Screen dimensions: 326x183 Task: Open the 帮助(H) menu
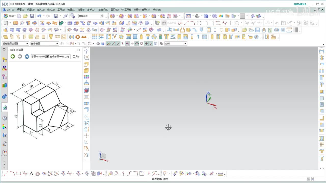(x=157, y=10)
